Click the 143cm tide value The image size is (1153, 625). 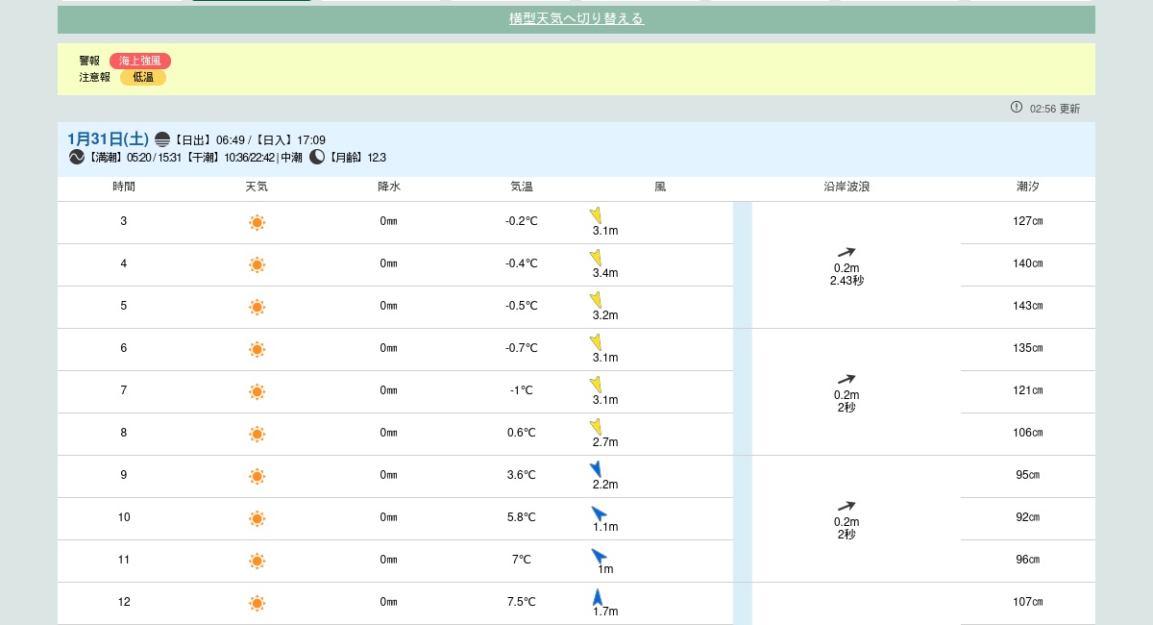point(1027,306)
